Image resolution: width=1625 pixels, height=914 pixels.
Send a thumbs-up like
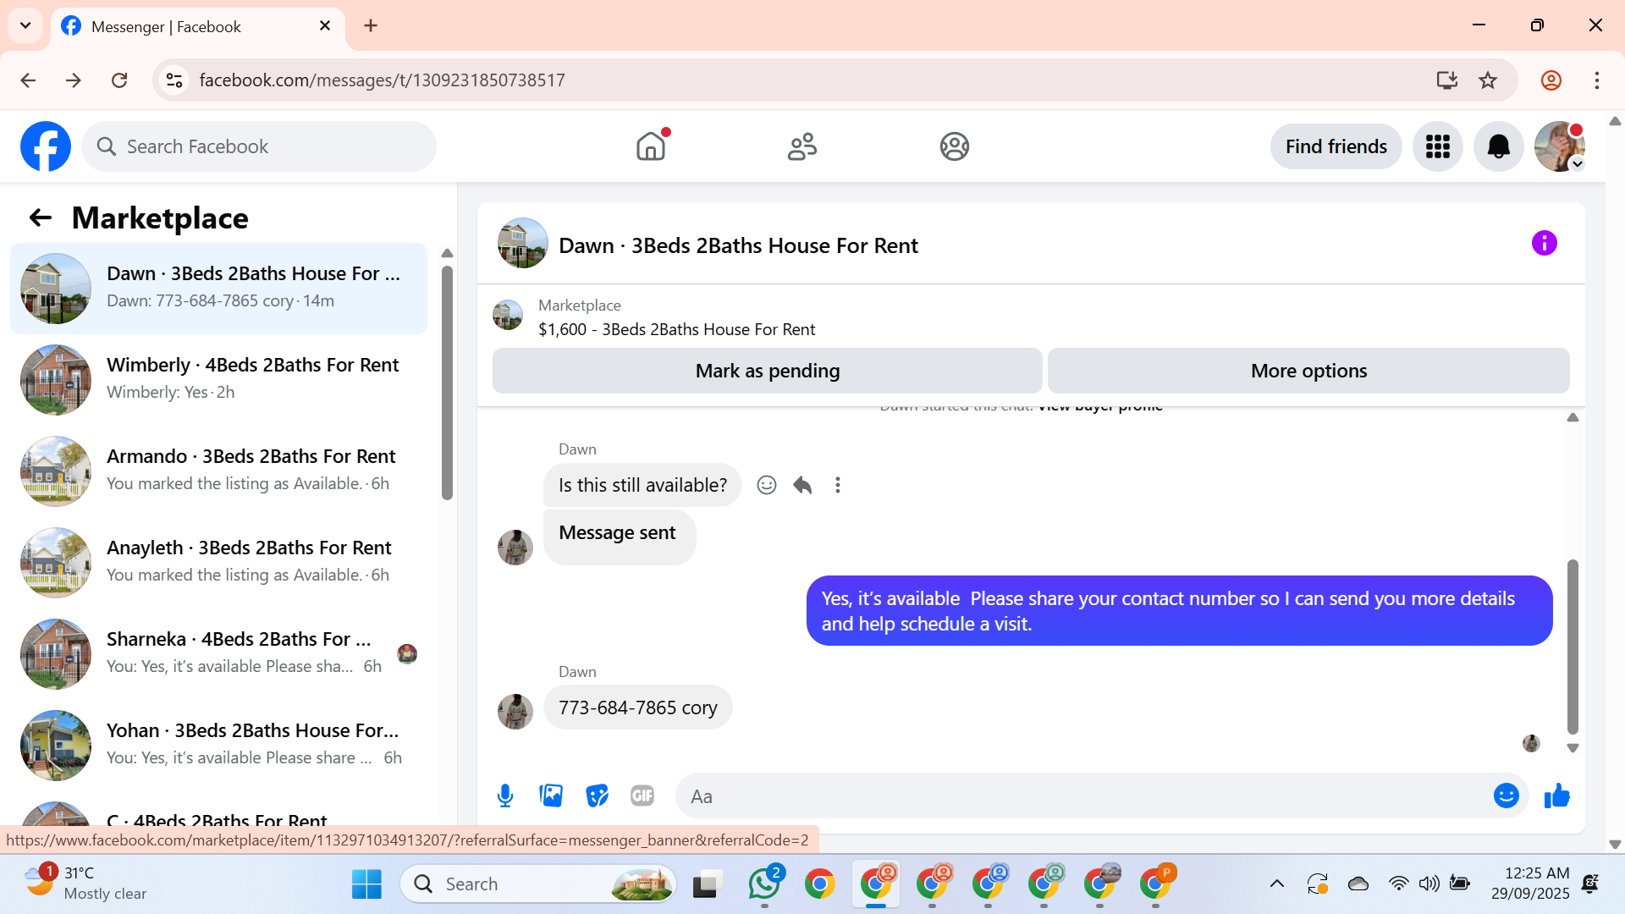[x=1556, y=796]
